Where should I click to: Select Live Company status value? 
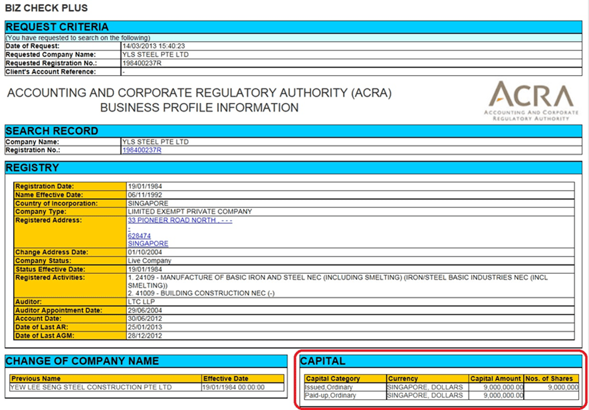(x=150, y=261)
